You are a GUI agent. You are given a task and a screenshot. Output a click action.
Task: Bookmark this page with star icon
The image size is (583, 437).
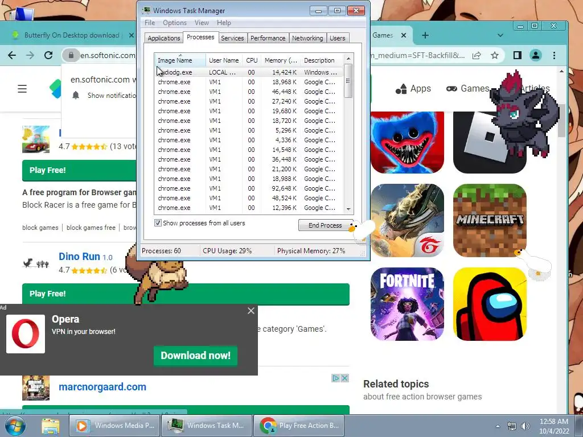495,55
